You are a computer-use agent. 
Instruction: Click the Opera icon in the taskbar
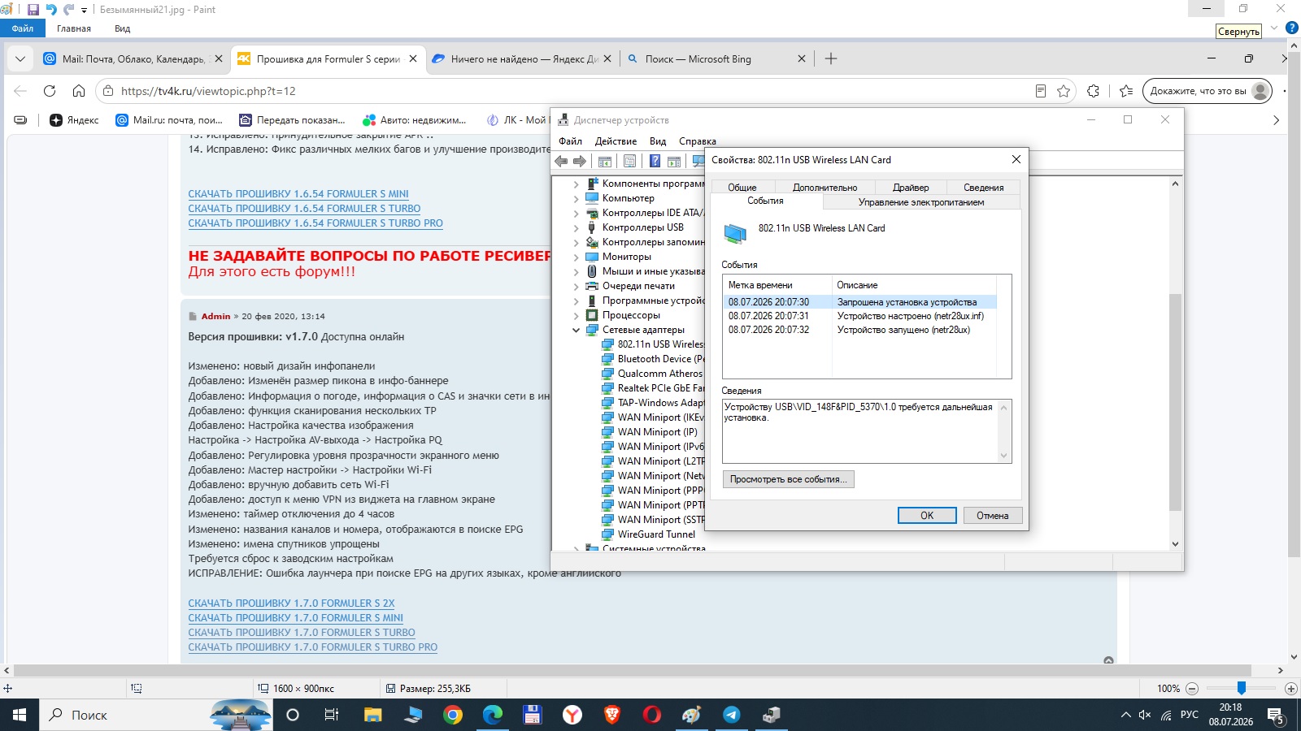652,715
